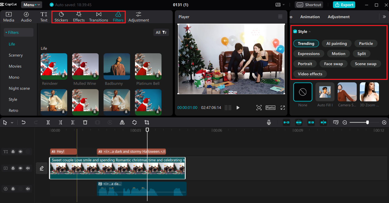Select the Trending style category

point(306,44)
